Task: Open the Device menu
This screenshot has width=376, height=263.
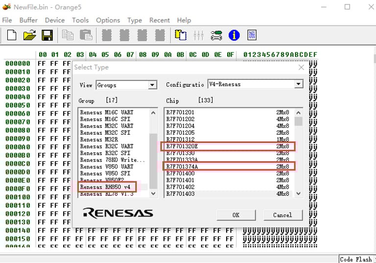Action: coord(54,20)
